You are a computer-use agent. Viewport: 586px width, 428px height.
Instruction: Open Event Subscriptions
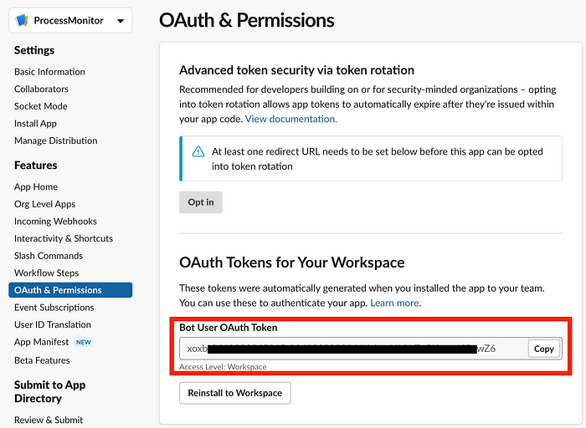tap(54, 307)
